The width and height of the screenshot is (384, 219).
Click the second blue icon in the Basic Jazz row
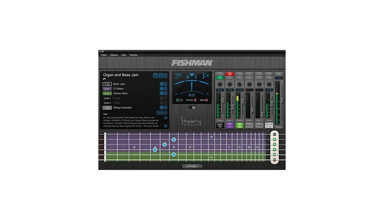166,84
